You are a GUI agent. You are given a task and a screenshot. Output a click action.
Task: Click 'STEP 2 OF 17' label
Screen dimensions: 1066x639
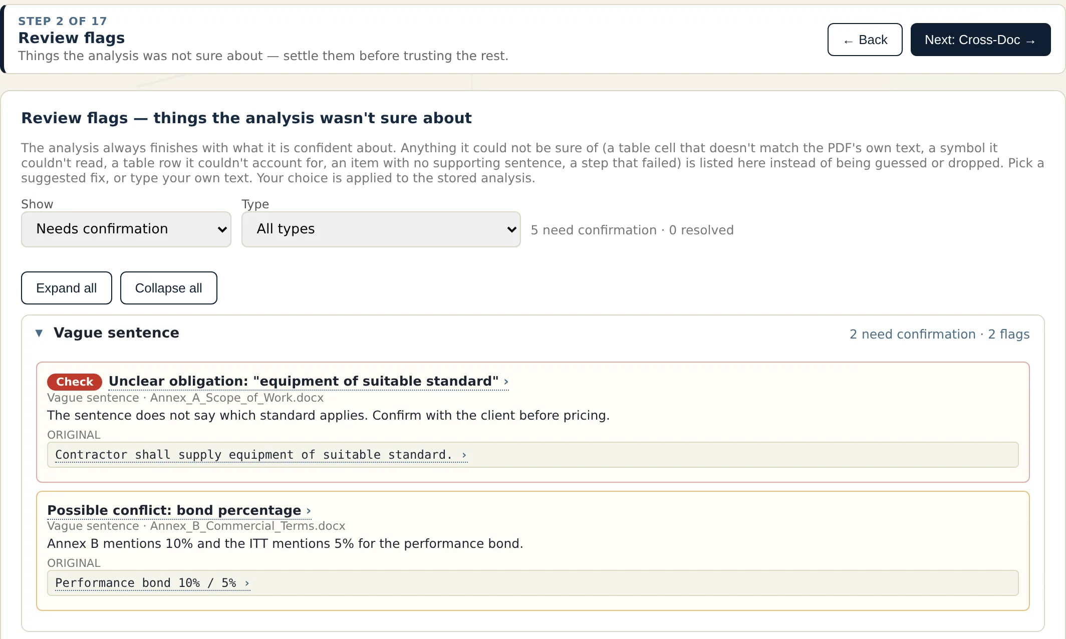63,21
